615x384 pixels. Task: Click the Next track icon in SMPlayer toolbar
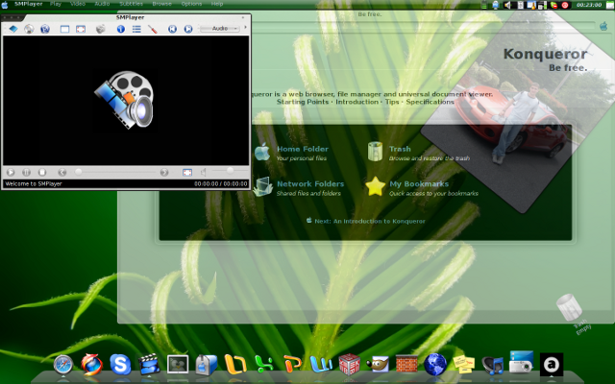coord(188,29)
